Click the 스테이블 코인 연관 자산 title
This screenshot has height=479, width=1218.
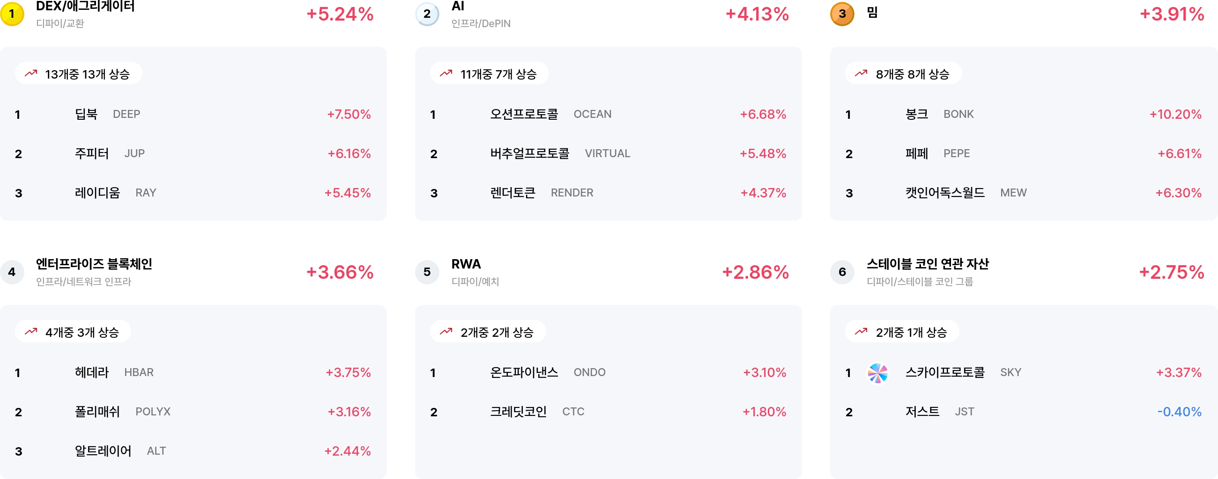[x=927, y=264]
